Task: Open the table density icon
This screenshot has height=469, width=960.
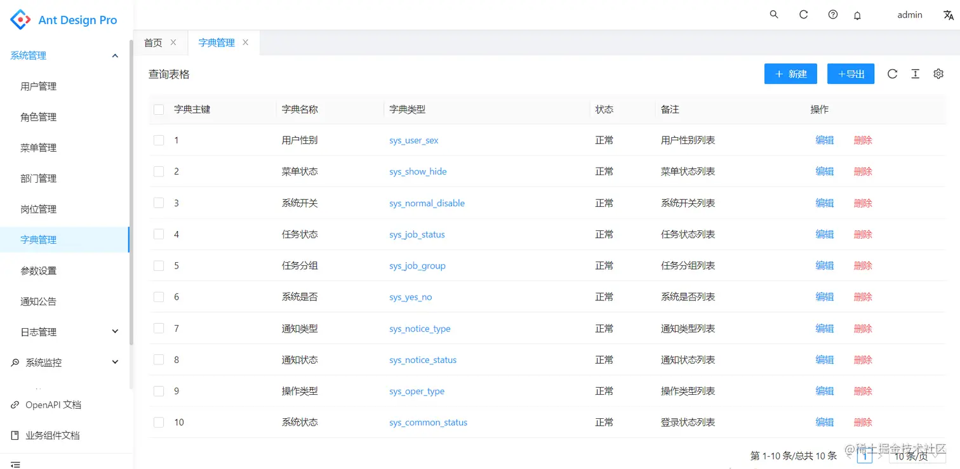Action: 915,74
